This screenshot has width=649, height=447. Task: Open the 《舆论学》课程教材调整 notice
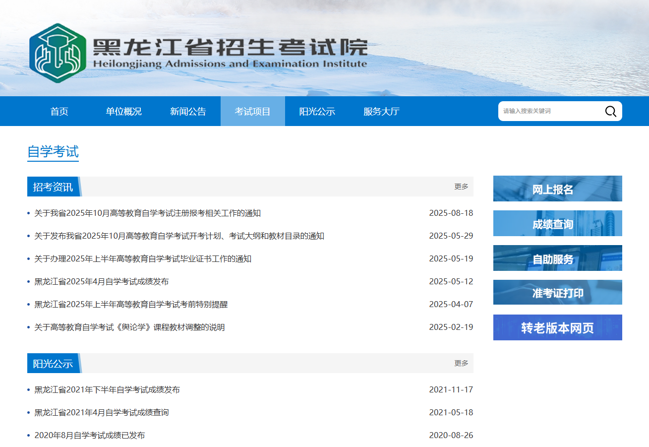click(130, 327)
